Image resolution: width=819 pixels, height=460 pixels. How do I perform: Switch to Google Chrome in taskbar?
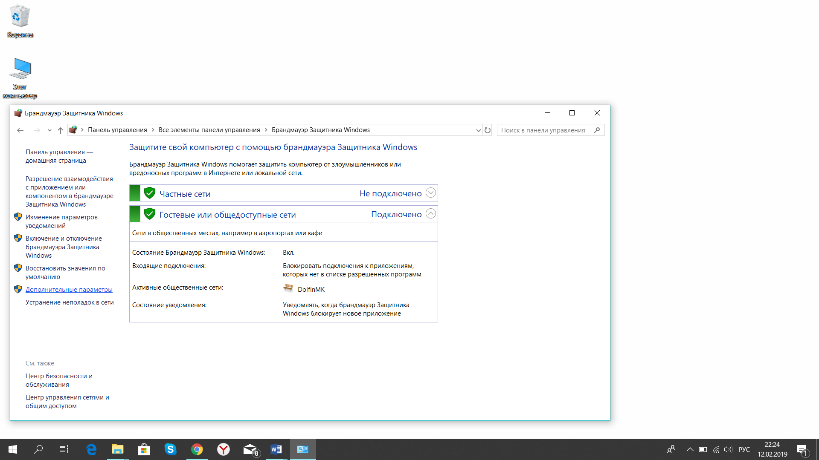[197, 449]
